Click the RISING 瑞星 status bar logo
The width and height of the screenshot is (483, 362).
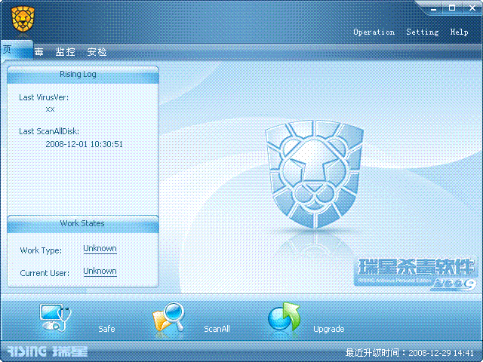pos(47,351)
